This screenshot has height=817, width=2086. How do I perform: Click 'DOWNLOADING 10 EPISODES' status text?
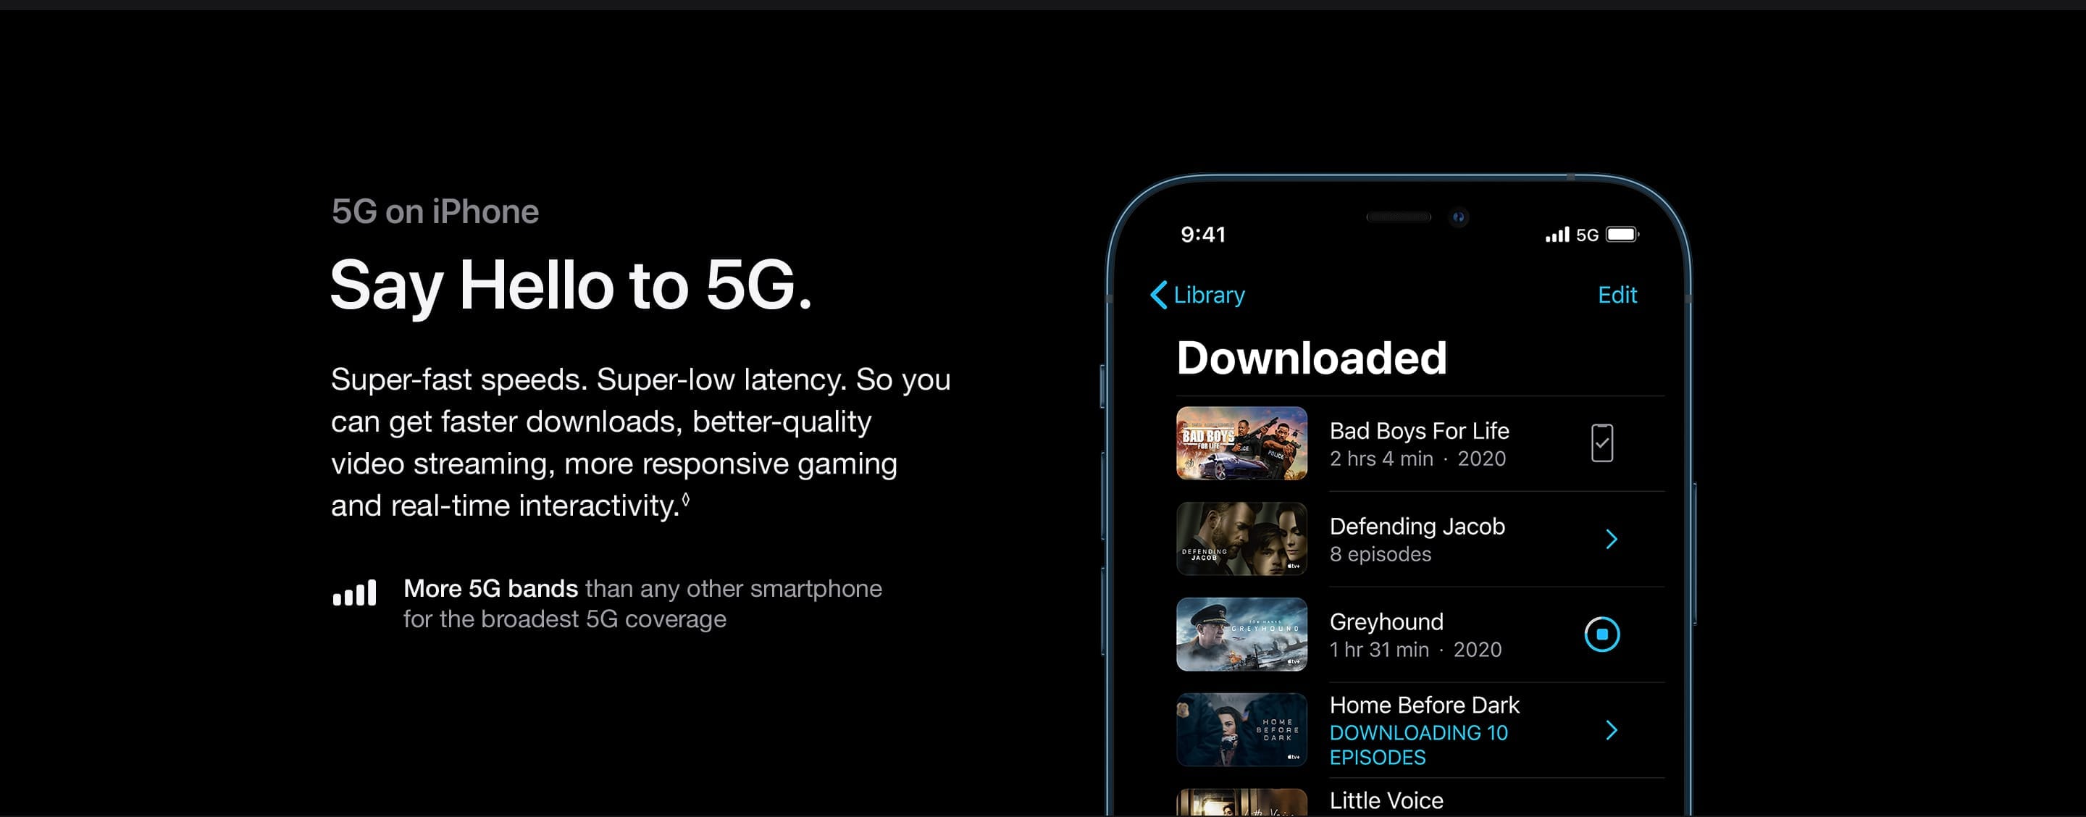[1419, 745]
